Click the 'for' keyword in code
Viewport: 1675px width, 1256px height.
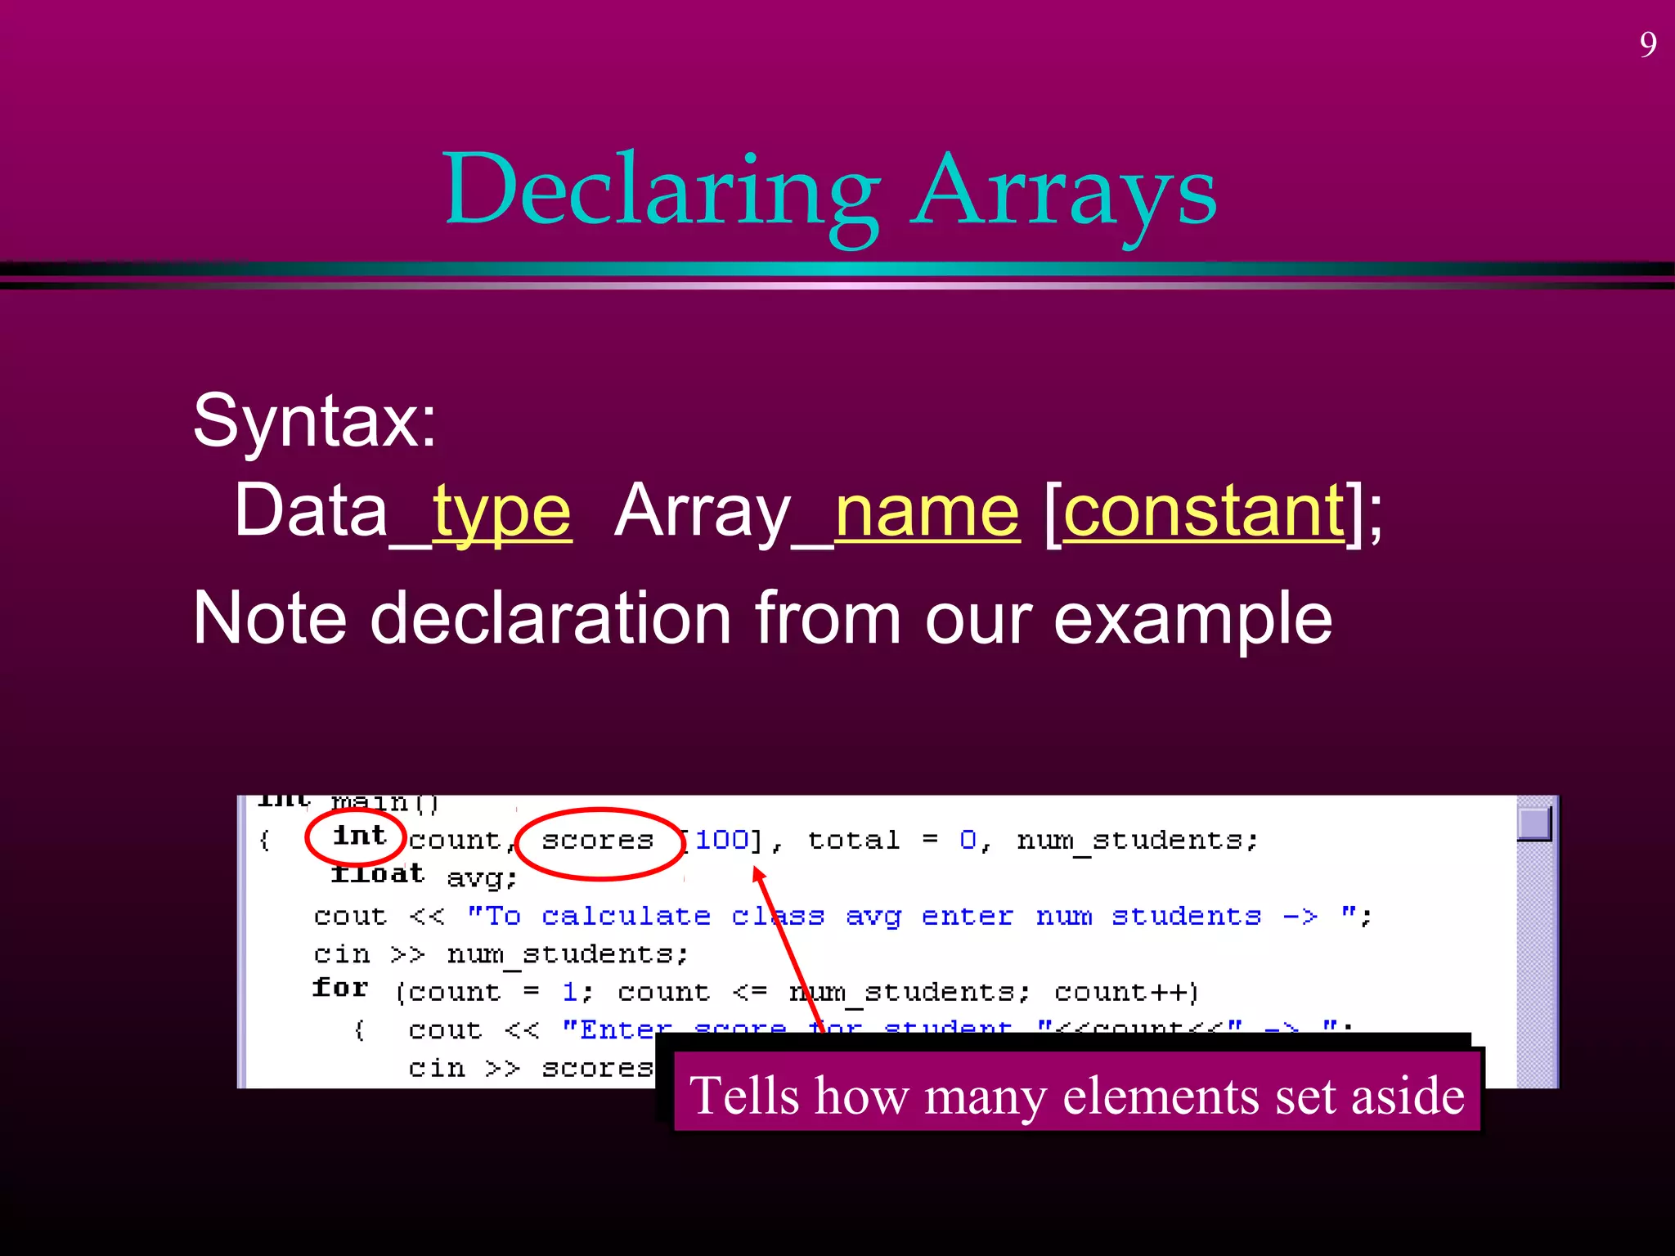[x=340, y=988]
